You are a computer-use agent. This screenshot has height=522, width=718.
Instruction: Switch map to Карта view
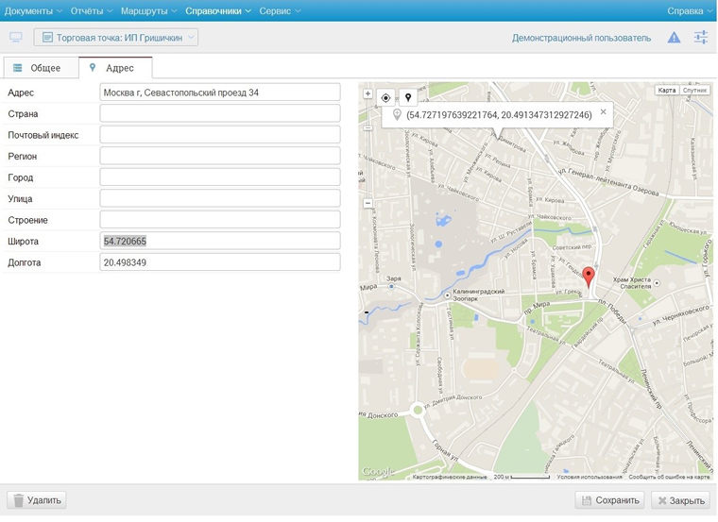(667, 90)
